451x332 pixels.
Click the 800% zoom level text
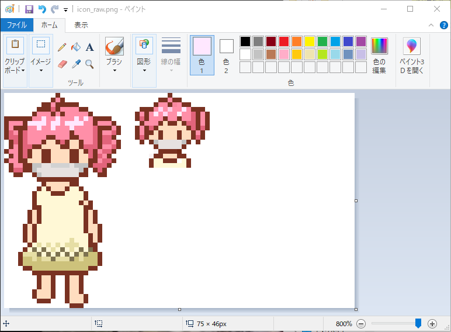[344, 324]
